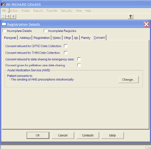Enable consent refused for emergency care sharing
Image resolution: width=151 pixels, height=149 pixels.
79,59
